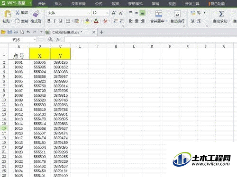Open the function insert fx button
237x177 pixels.
[x=58, y=40]
